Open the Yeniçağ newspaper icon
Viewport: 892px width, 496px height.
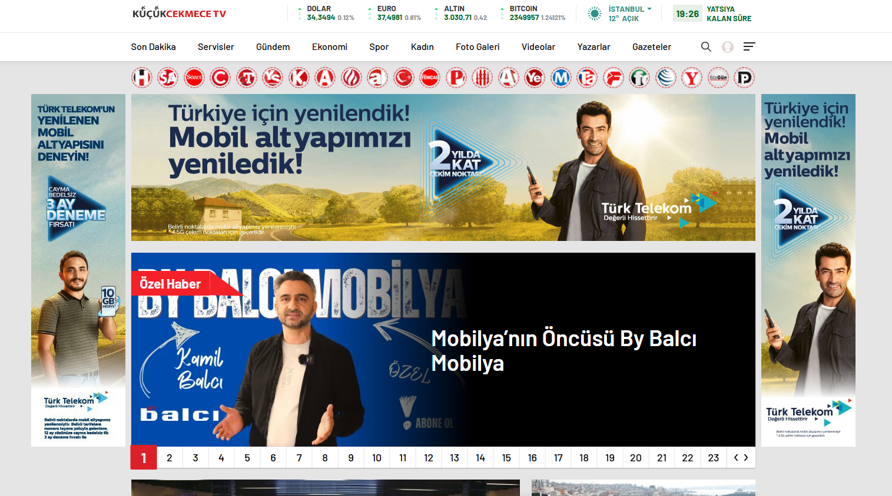[x=430, y=78]
